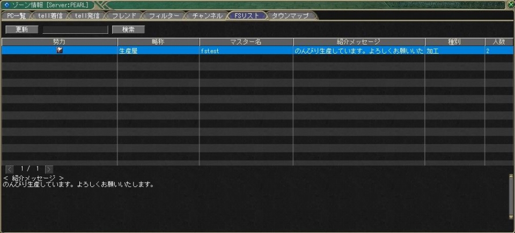Screen dimensions: 515x233
Task: Switch to the タウンマップ tab
Action: [290, 16]
